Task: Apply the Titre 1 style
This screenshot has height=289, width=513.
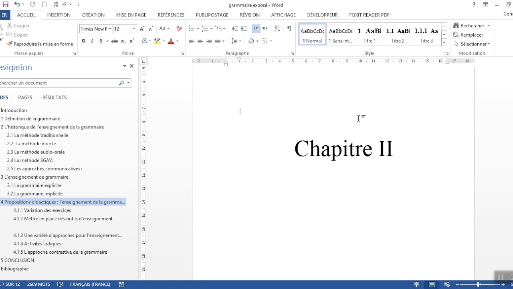Action: pyautogui.click(x=369, y=35)
